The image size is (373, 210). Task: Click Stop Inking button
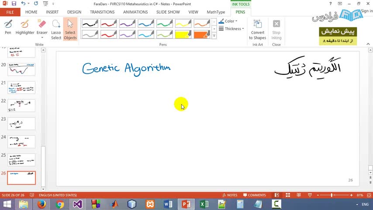tap(276, 30)
